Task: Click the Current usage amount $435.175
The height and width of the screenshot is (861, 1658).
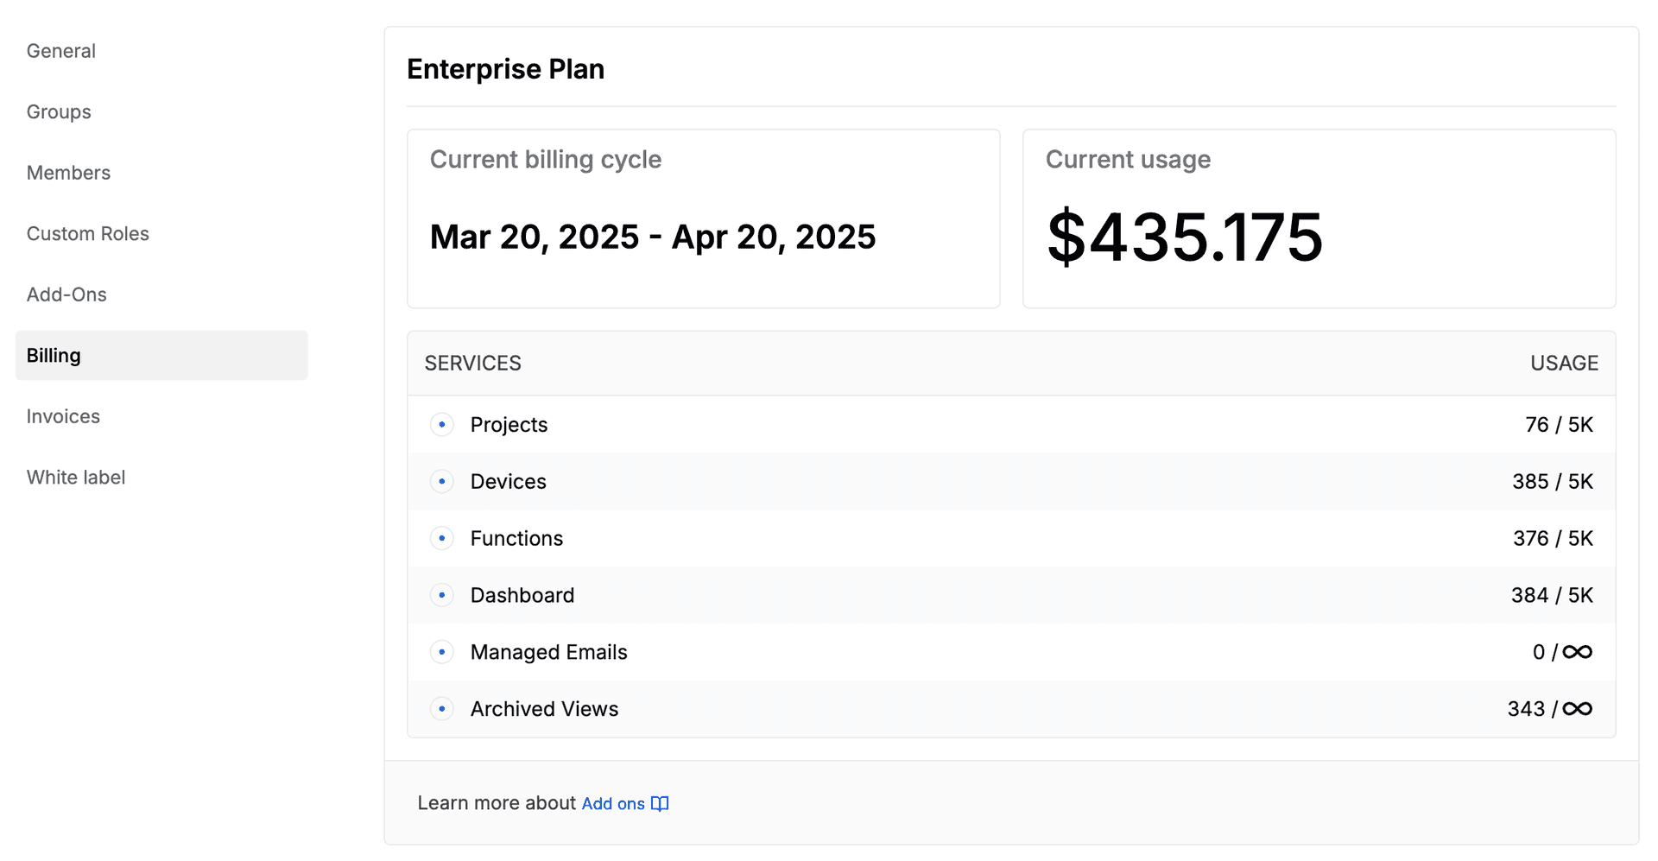Action: point(1185,237)
